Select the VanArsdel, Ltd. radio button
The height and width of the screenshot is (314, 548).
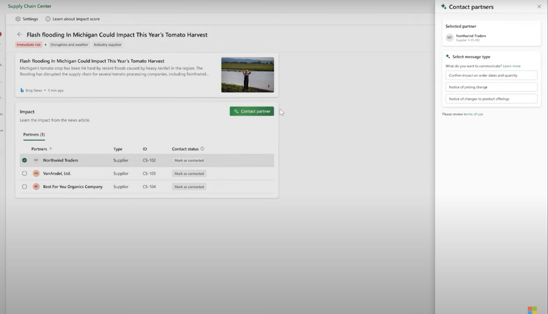pos(24,173)
